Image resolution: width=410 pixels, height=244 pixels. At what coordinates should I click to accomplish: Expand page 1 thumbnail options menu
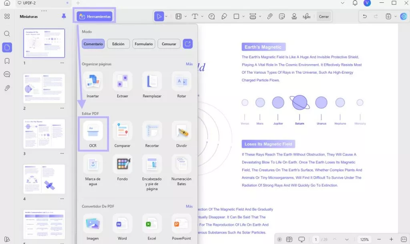coord(62,63)
